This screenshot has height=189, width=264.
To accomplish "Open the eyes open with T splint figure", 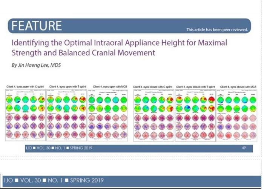I will (x=66, y=115).
